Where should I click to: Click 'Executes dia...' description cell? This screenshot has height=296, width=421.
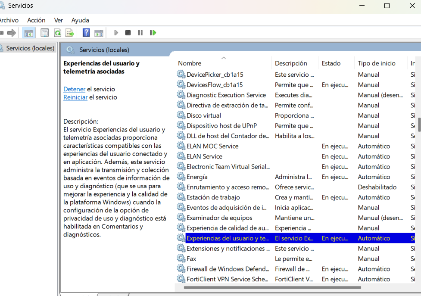[x=293, y=95]
